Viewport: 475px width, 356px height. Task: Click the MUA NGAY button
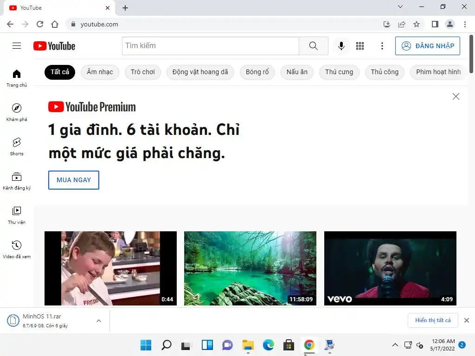point(74,180)
